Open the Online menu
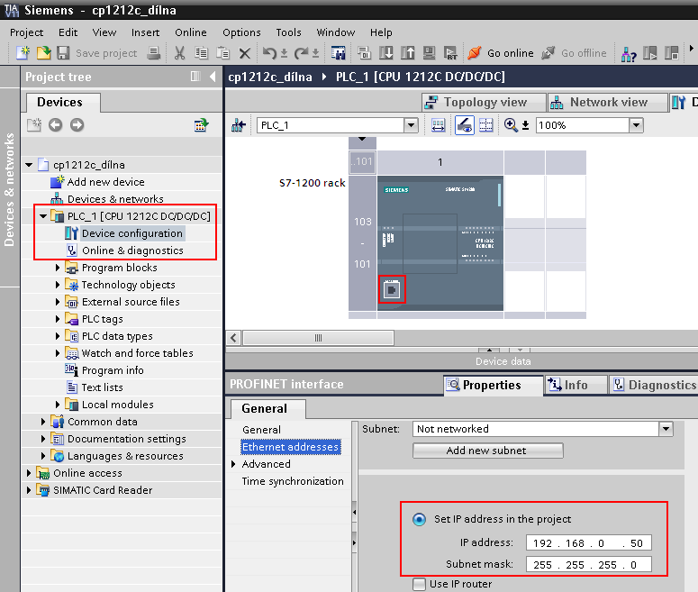Image resolution: width=698 pixels, height=592 pixels. coord(191,32)
